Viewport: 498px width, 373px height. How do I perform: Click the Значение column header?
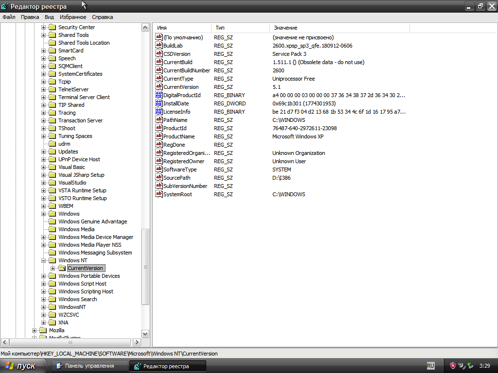(x=339, y=28)
